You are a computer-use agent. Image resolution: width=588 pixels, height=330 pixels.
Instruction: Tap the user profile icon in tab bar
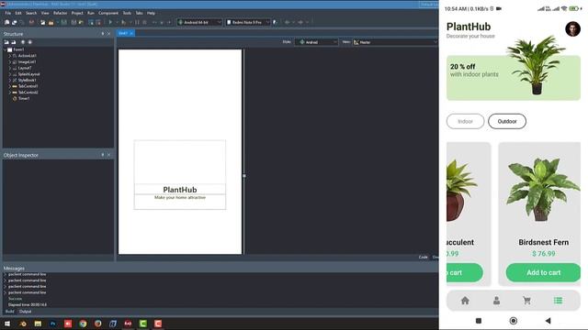pyautogui.click(x=496, y=301)
